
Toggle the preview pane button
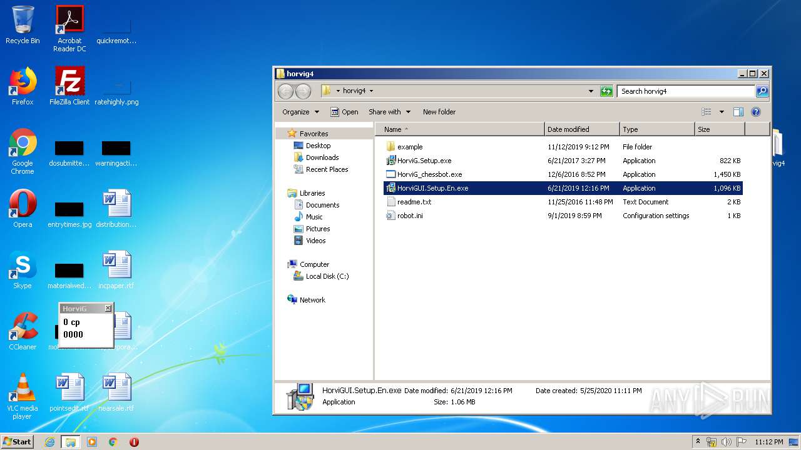click(x=738, y=112)
